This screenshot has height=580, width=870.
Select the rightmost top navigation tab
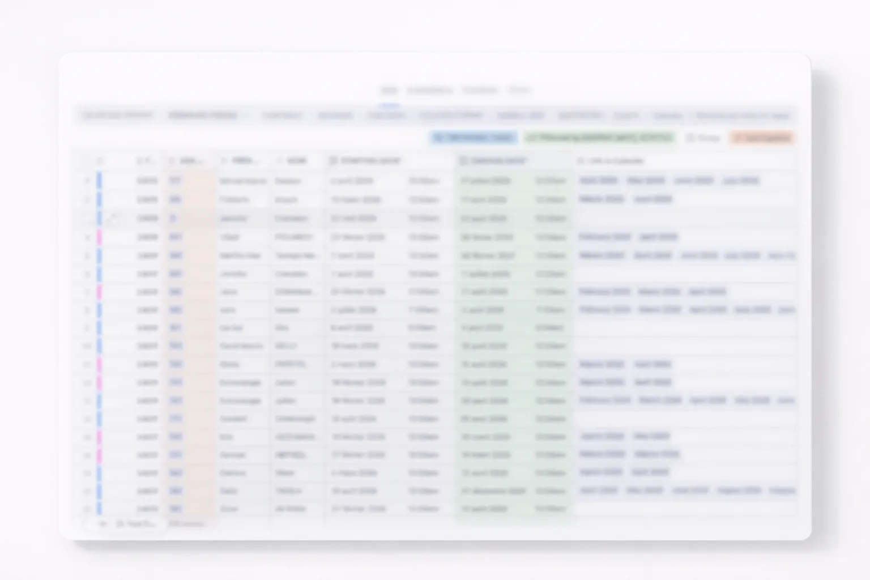[519, 90]
